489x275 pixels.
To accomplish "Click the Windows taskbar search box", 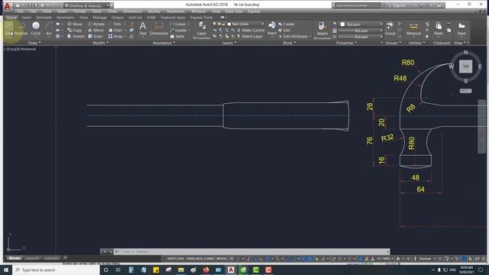I will 56,270.
